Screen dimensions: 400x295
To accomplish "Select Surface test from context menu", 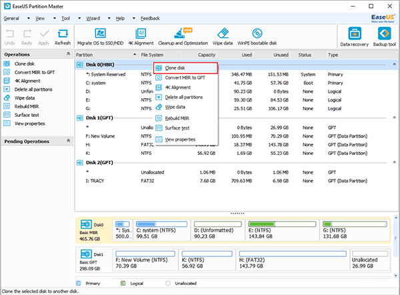I will [185, 128].
